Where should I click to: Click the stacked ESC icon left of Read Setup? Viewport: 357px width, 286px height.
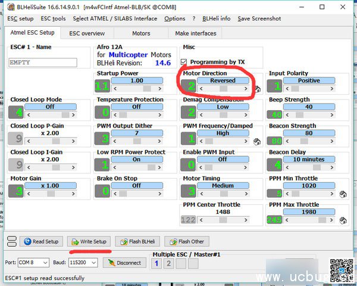pyautogui.click(x=10, y=241)
